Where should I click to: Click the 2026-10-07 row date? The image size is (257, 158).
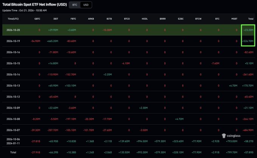pos(13,130)
